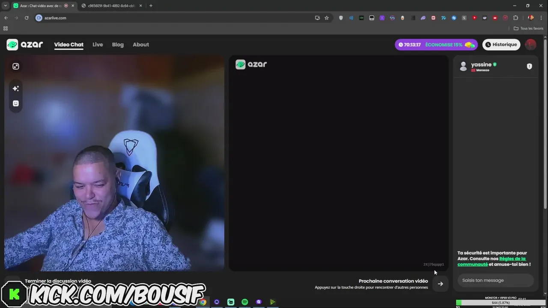Image resolution: width=548 pixels, height=308 pixels.
Task: Open the apps grid icon in bookmarks bar
Action: [x=6, y=28]
